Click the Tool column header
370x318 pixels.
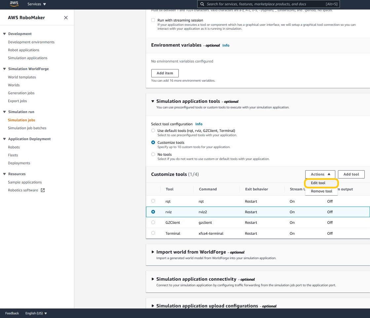[169, 189]
